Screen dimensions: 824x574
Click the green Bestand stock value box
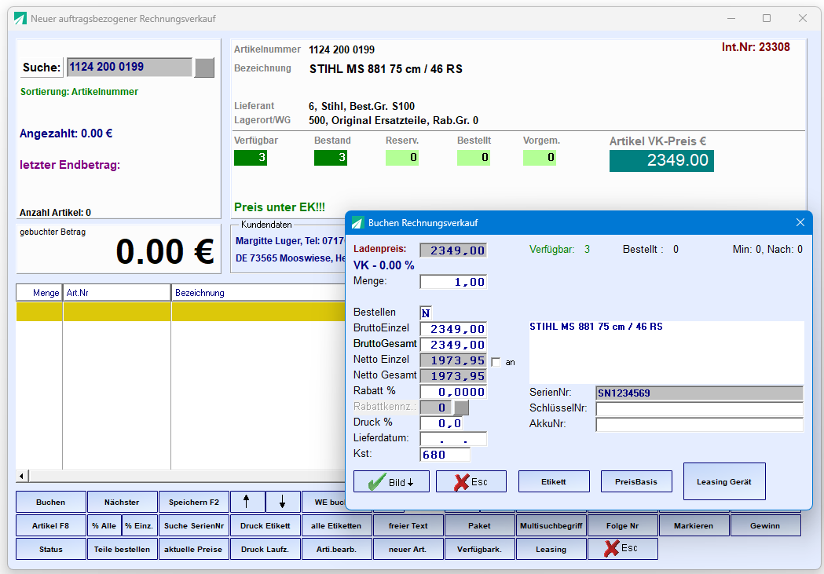pyautogui.click(x=331, y=158)
